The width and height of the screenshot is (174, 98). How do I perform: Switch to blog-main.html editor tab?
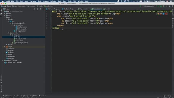[84, 9]
